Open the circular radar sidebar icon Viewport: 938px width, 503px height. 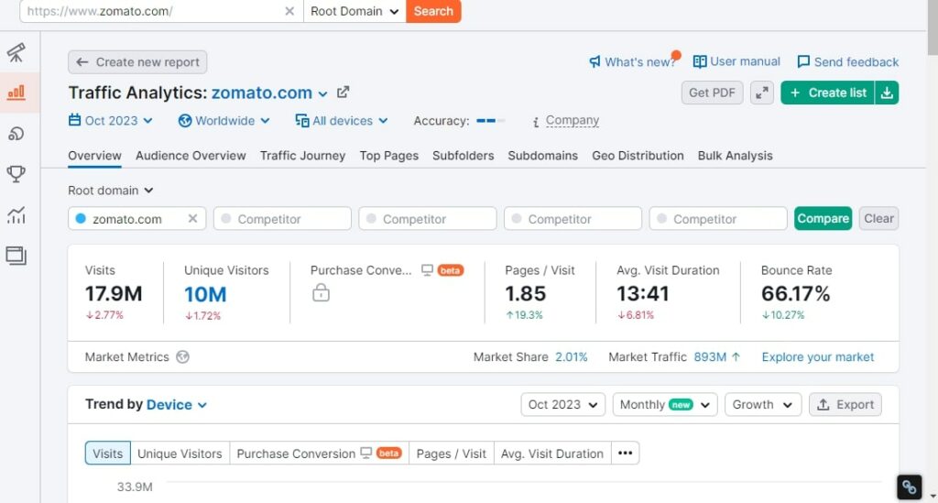(16, 134)
